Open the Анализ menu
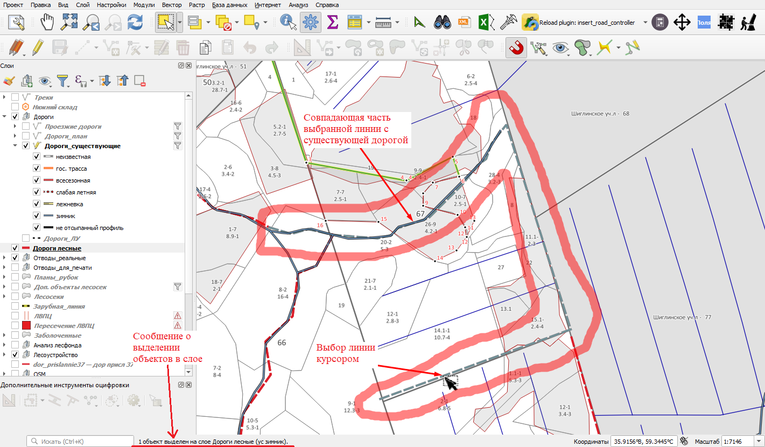 pyautogui.click(x=299, y=5)
